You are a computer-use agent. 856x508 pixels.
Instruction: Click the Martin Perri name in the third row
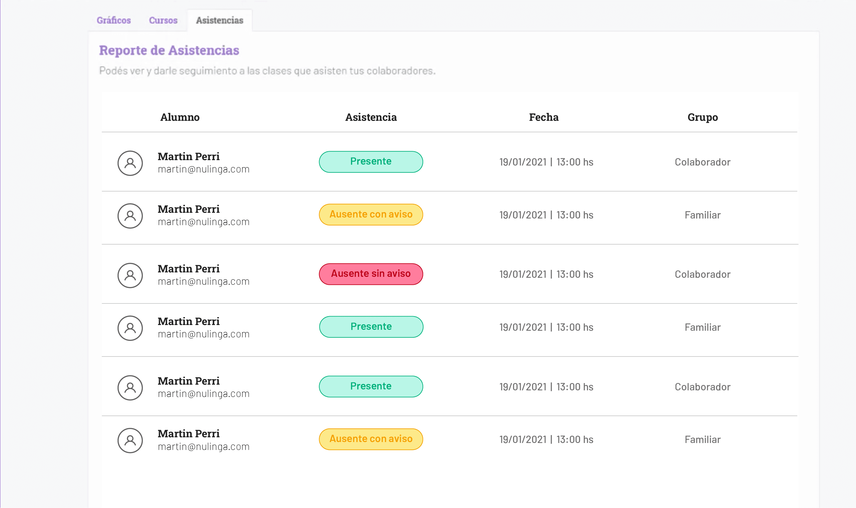[x=189, y=269]
